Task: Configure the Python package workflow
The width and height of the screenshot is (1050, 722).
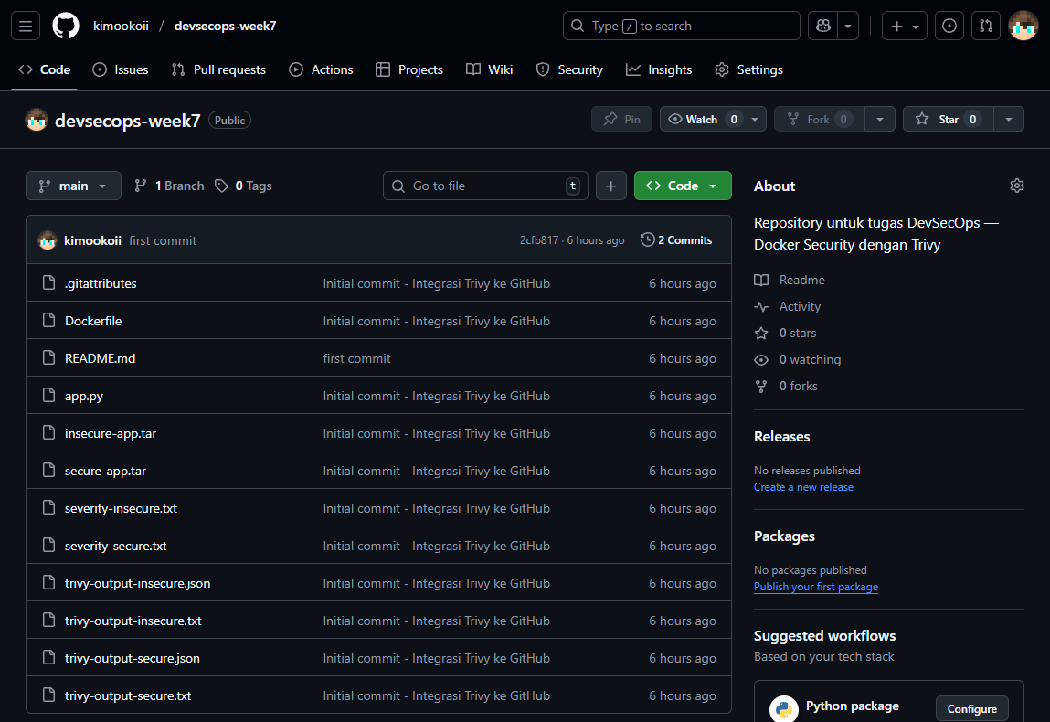Action: tap(971, 708)
